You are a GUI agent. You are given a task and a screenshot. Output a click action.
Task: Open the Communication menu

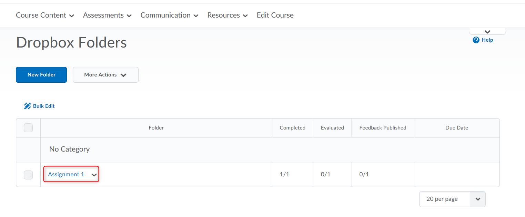click(x=169, y=15)
